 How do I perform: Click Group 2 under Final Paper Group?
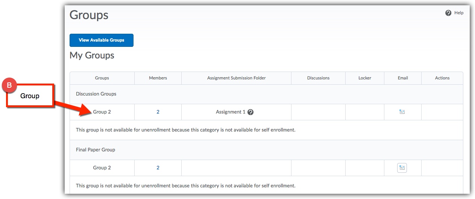102,168
